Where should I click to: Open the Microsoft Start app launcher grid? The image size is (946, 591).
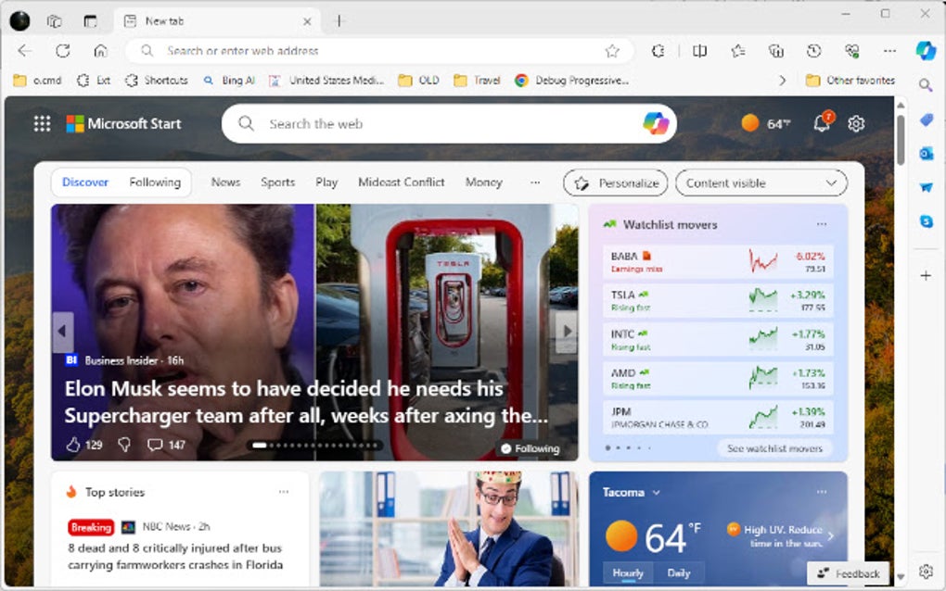point(43,123)
